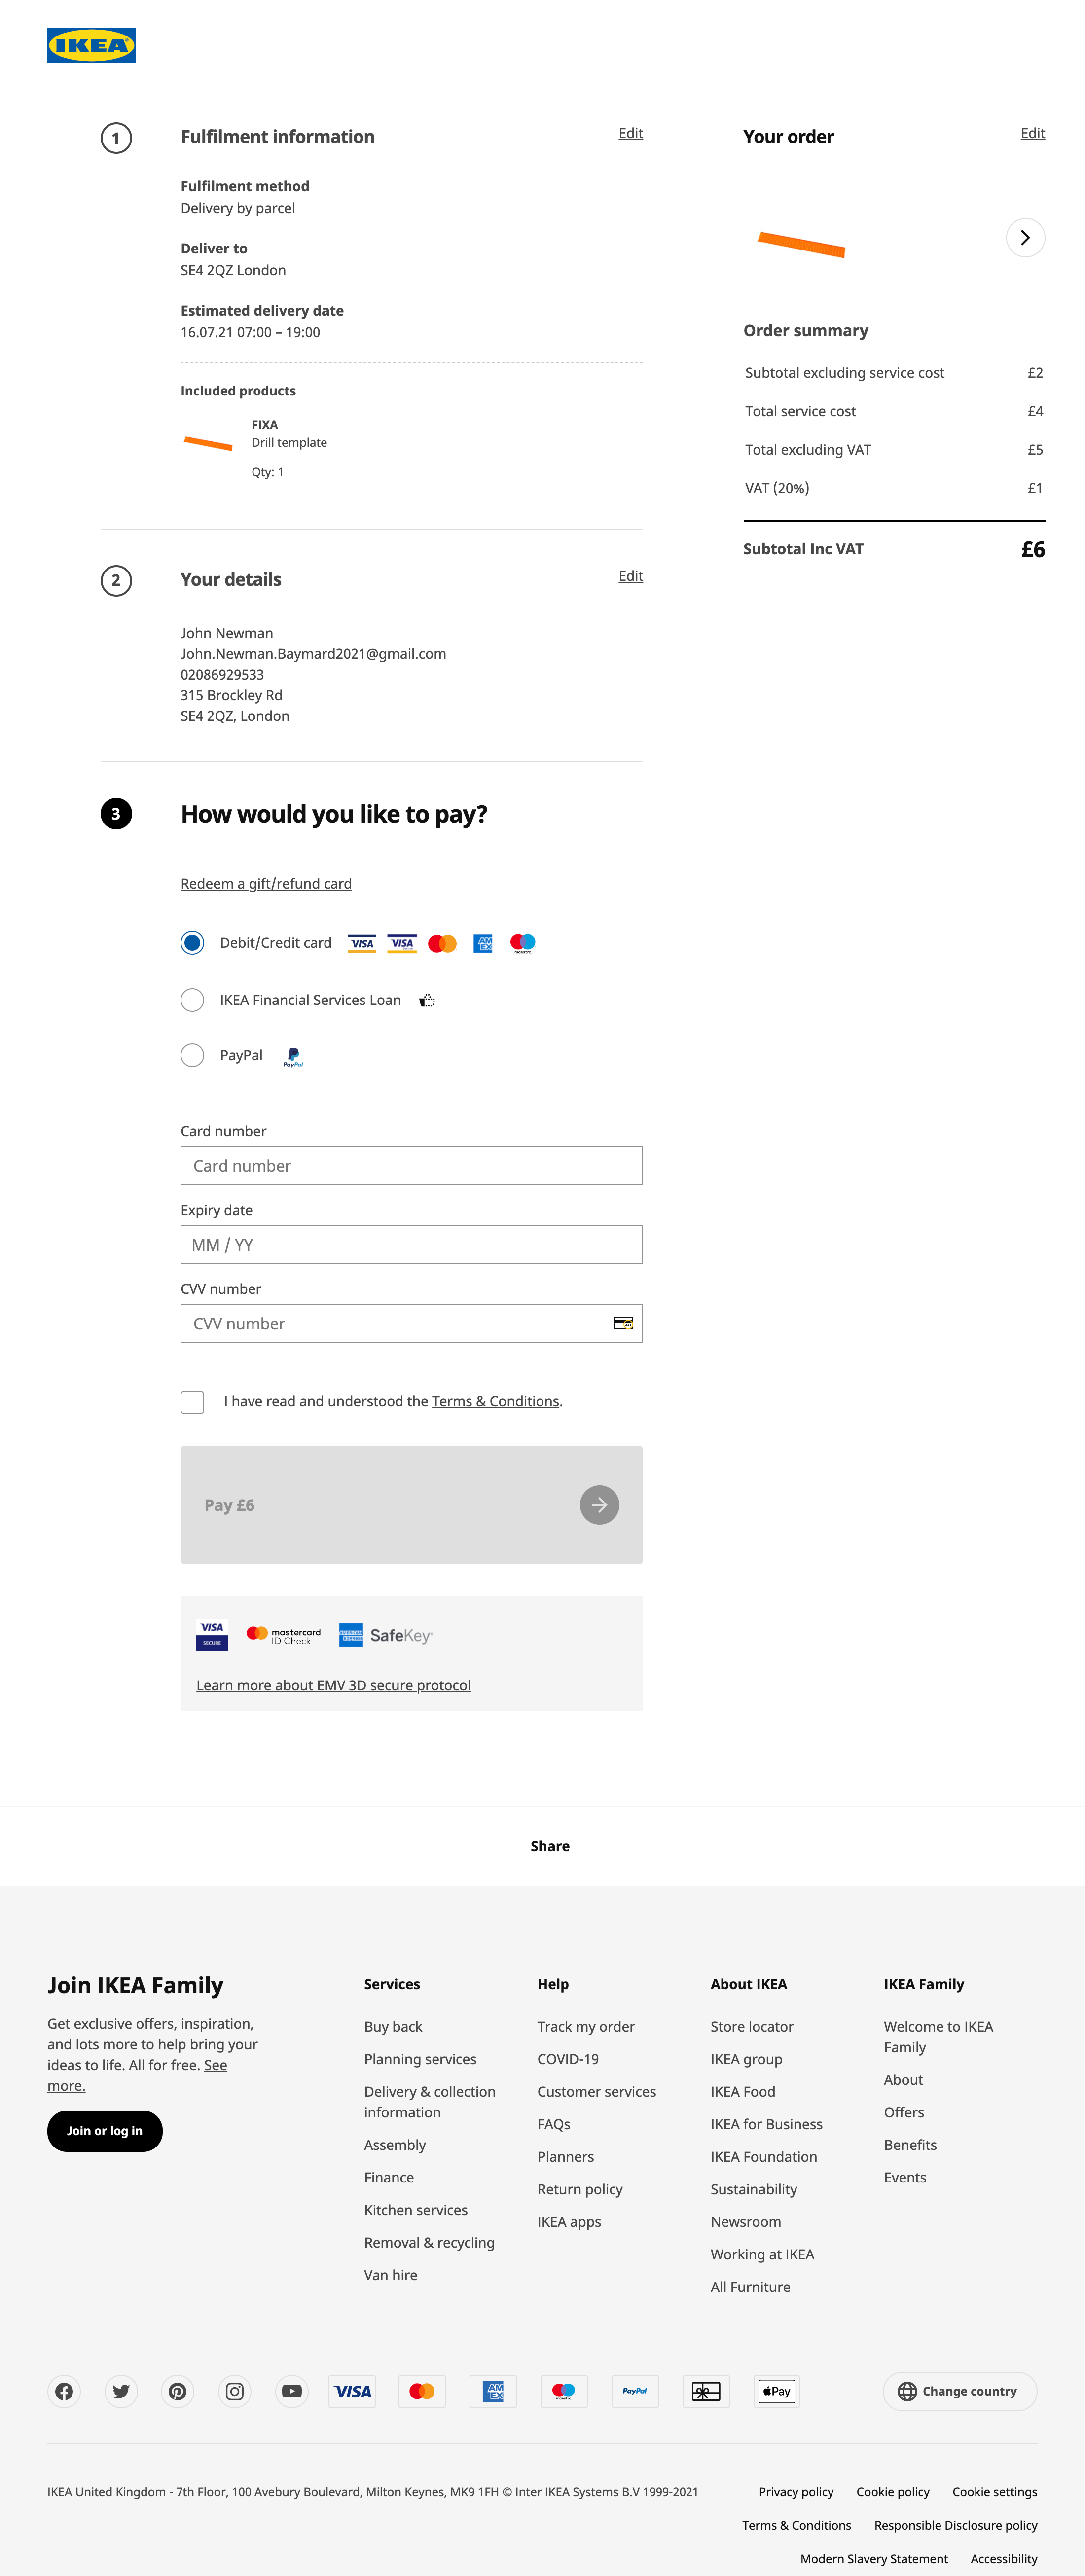Select the PayPal payment option
Screen dimensions: 1085x2576
(x=192, y=1055)
